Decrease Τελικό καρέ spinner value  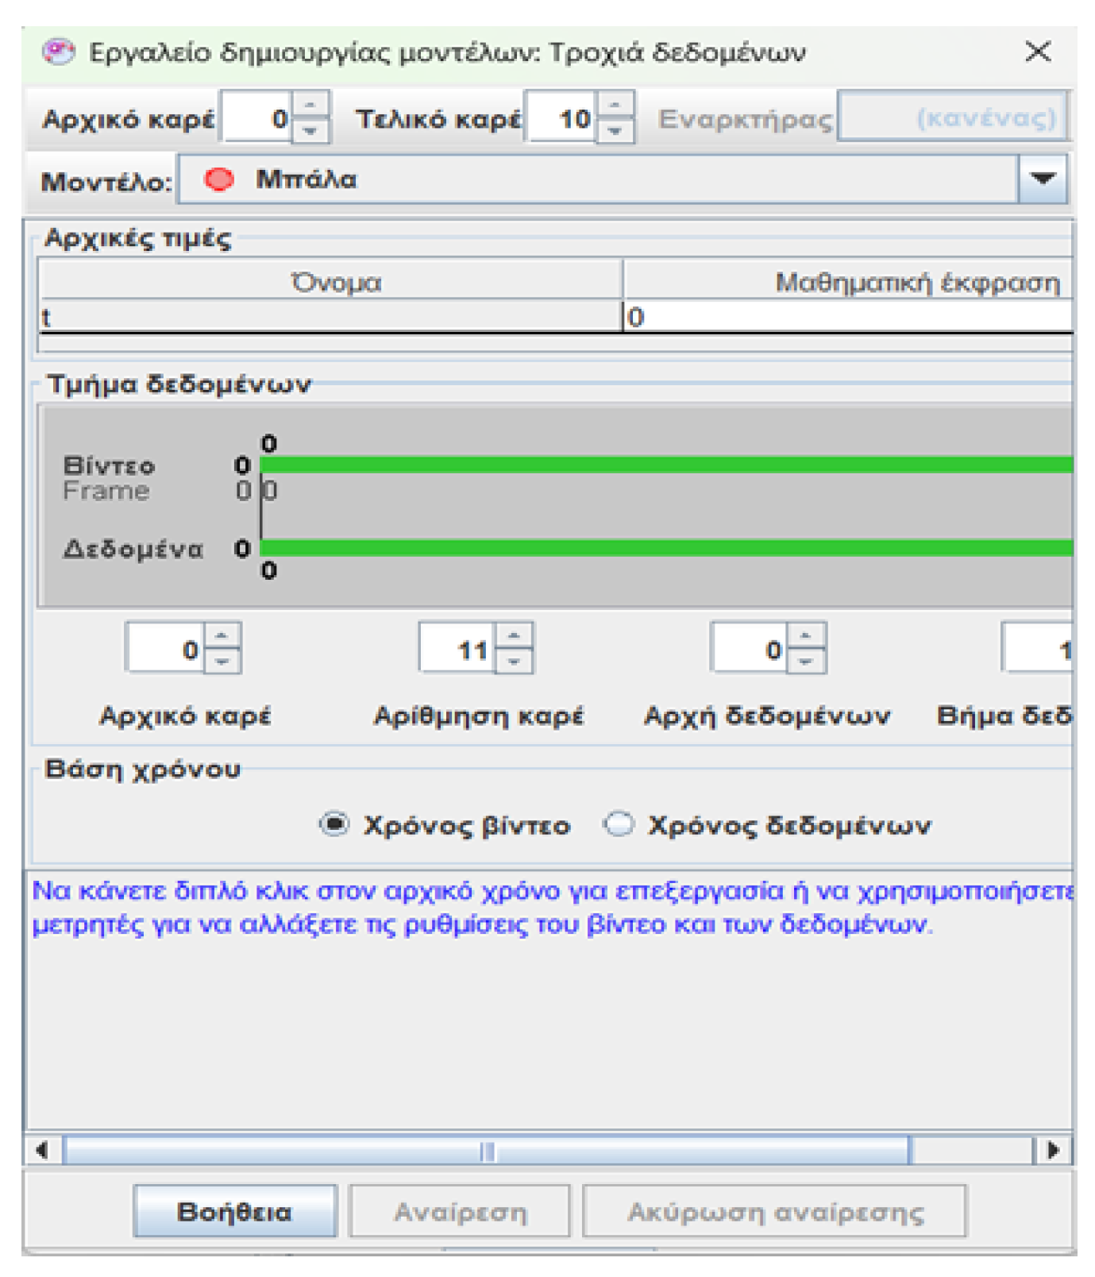click(615, 130)
